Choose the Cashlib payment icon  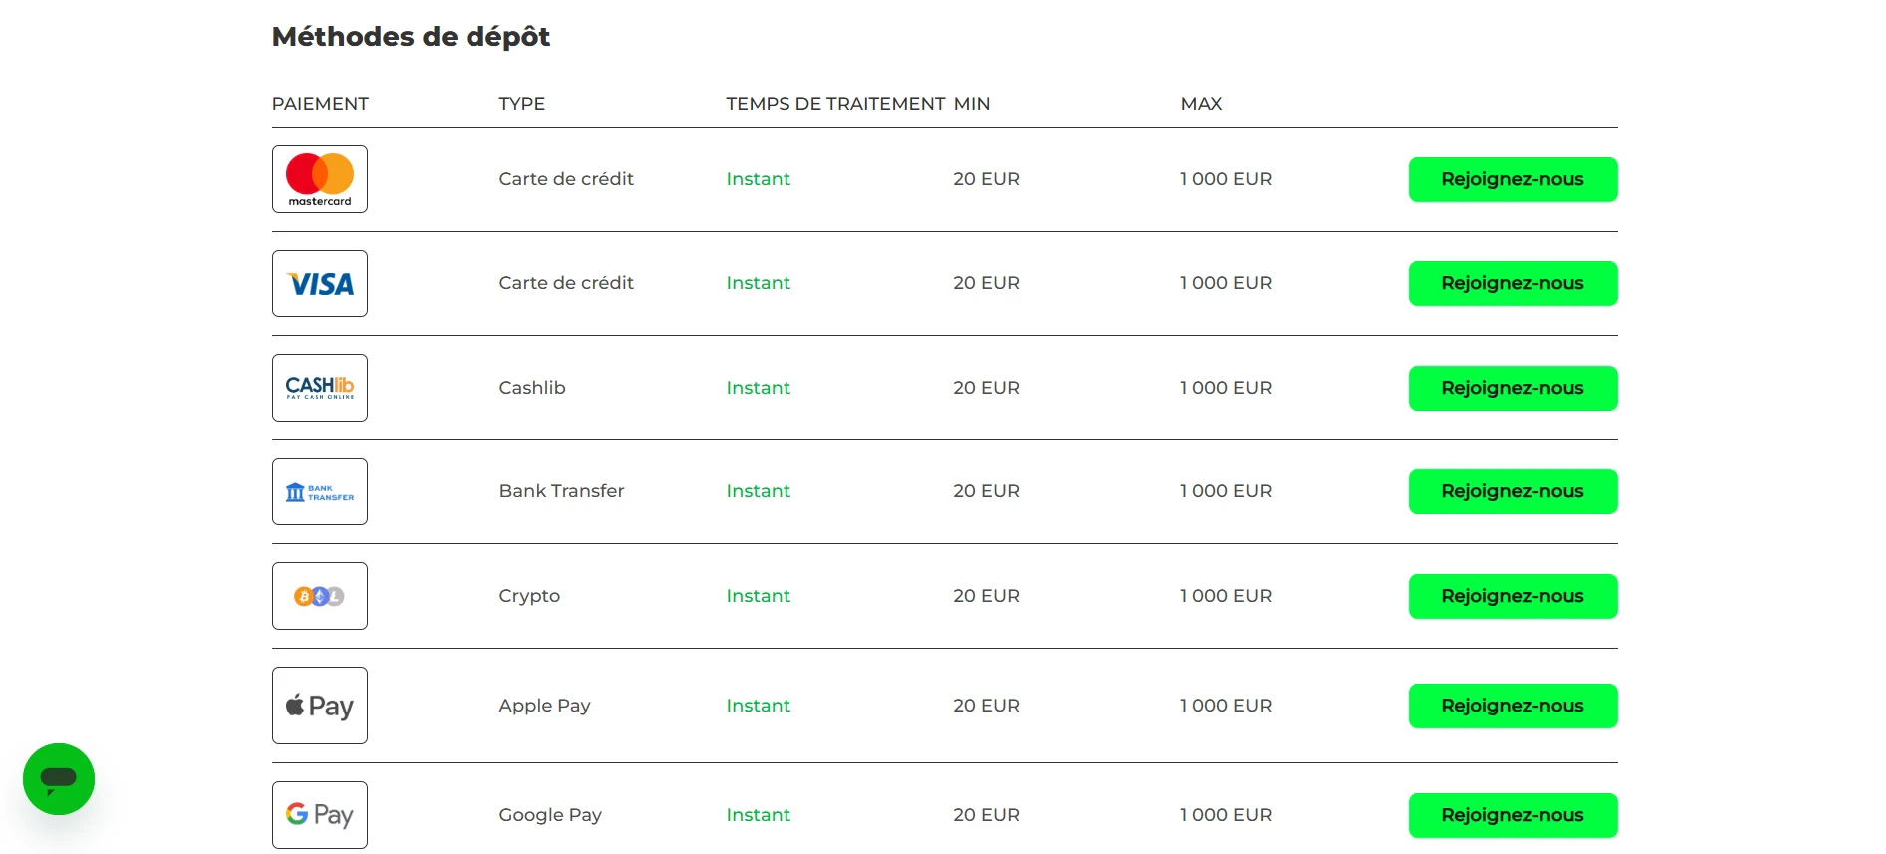click(320, 388)
